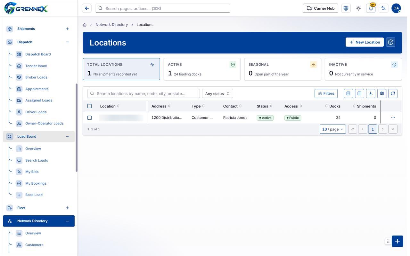Expand the Shipments sidebar section

coord(67,29)
